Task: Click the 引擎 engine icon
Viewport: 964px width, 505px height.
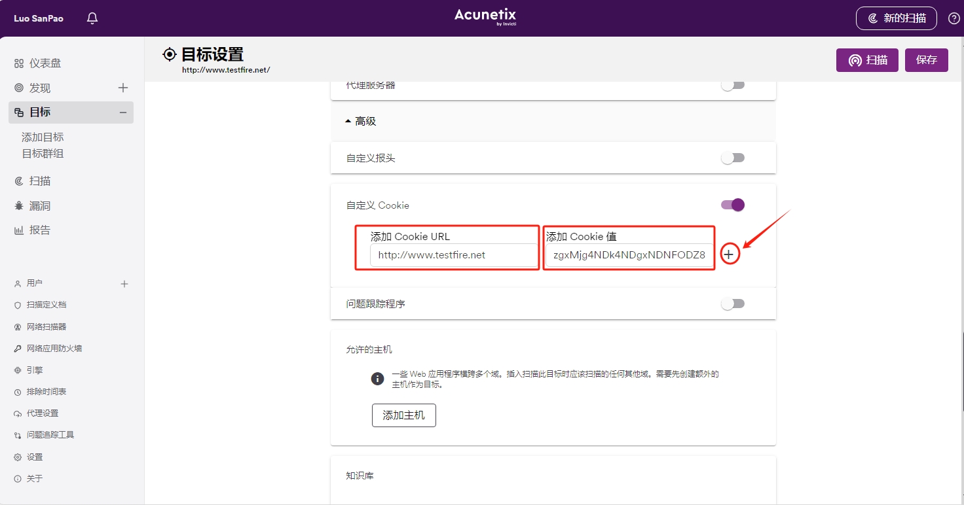Action: click(18, 370)
